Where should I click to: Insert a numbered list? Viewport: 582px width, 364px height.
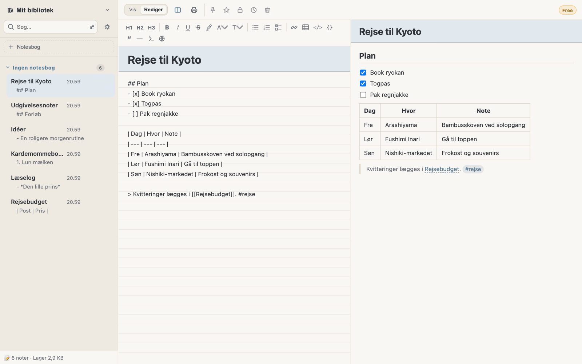pyautogui.click(x=267, y=27)
